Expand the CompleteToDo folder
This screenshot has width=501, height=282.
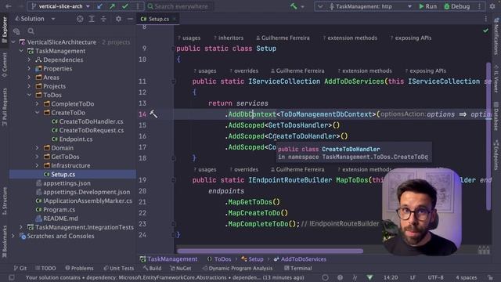[x=37, y=104]
